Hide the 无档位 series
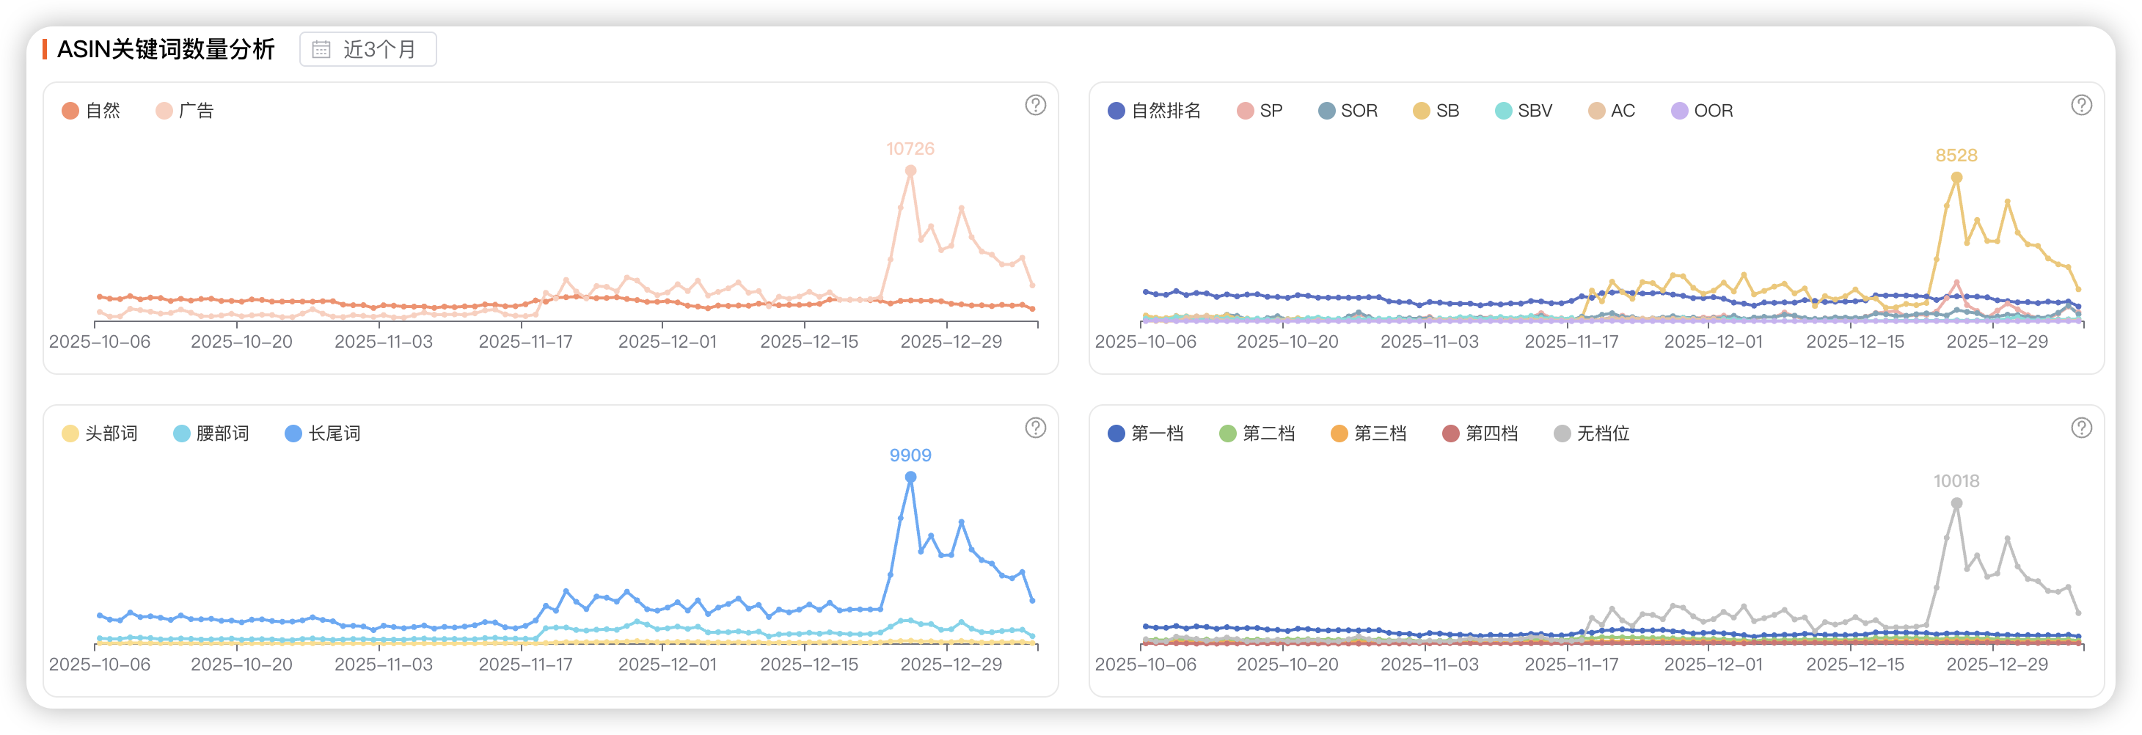This screenshot has height=735, width=2142. [1592, 434]
